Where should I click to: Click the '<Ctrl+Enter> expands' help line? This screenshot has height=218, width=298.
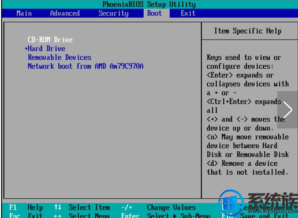pyautogui.click(x=244, y=102)
